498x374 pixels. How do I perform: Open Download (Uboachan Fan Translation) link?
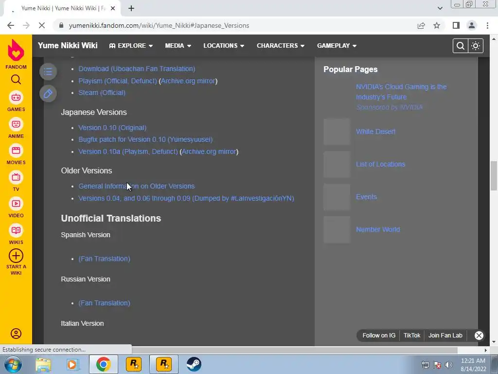coord(137,69)
